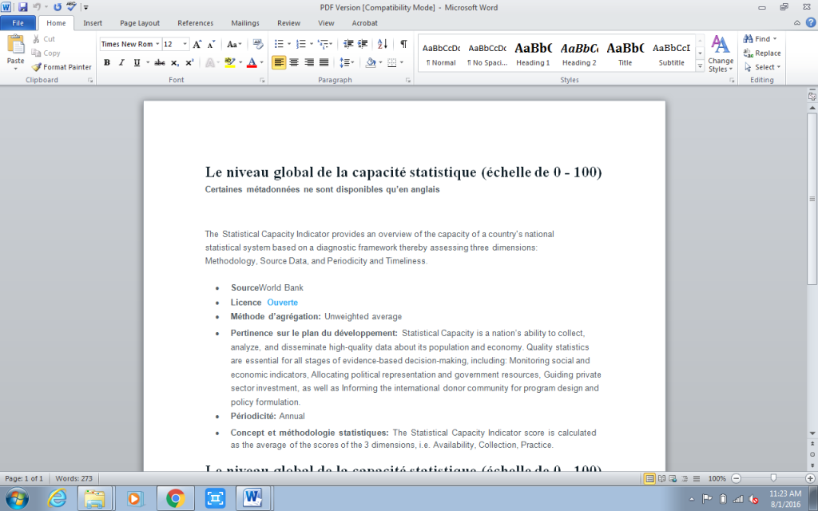Open the File tab
818x511 pixels.
click(x=18, y=23)
